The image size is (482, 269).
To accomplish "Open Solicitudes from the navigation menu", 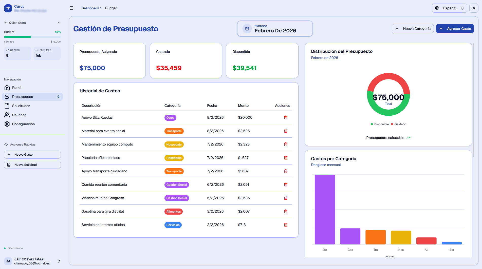I will (x=20, y=106).
